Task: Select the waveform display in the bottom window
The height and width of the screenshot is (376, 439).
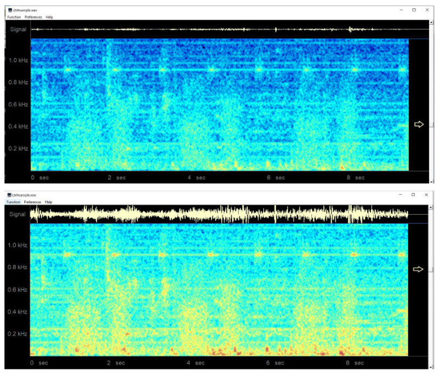Action: point(219,213)
